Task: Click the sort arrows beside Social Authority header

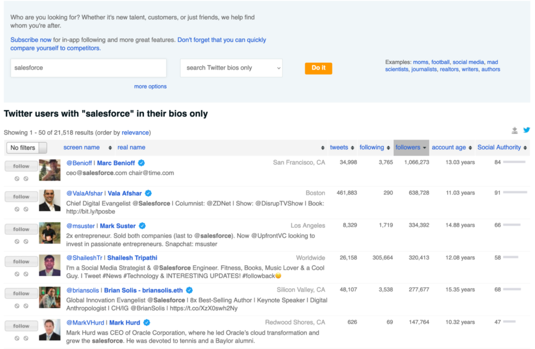Action: pos(526,148)
